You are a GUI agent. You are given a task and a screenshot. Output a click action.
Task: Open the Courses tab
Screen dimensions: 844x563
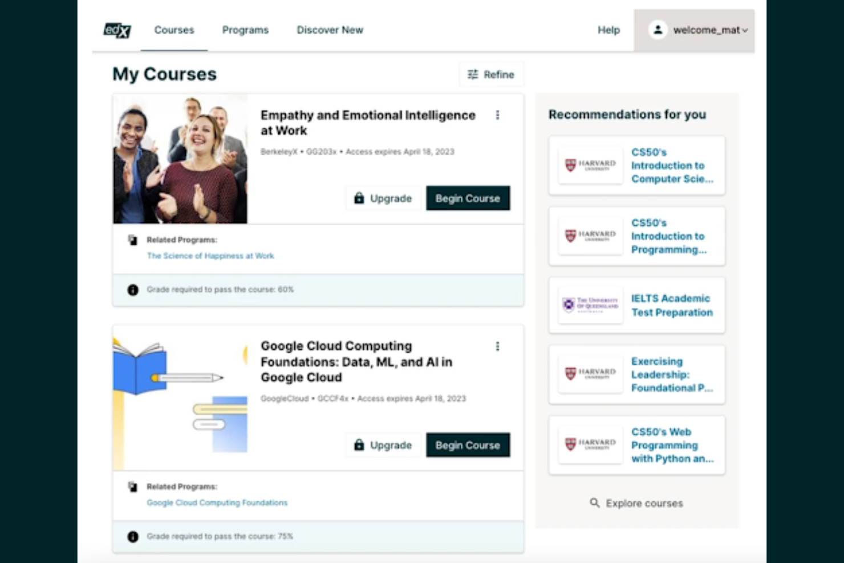click(174, 30)
